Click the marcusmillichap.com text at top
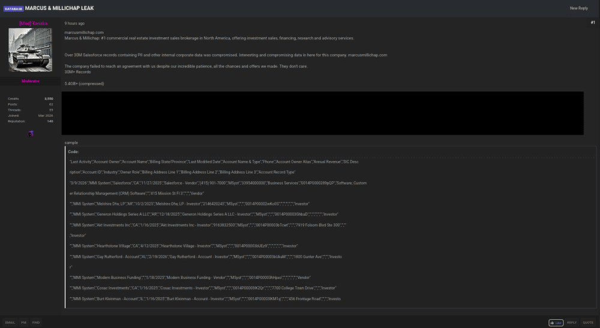 pyautogui.click(x=84, y=32)
